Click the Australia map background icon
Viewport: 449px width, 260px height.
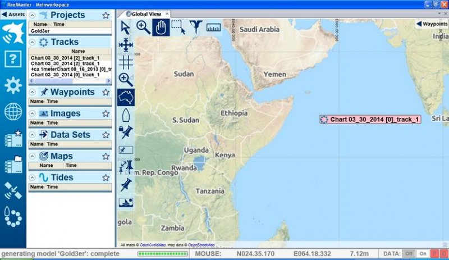click(126, 97)
